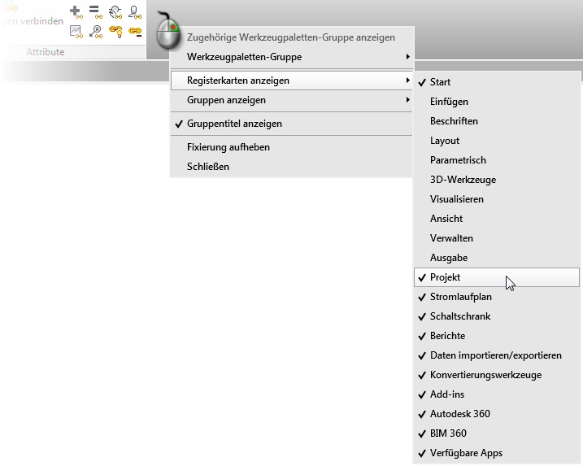
Task: Click the plus-with-link icon in Attribute panel
Action: [x=76, y=12]
